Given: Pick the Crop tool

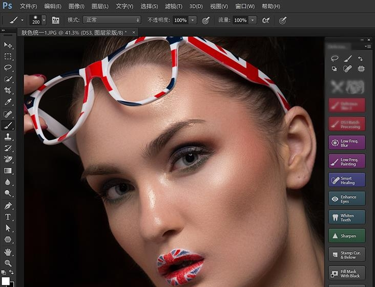Looking at the screenshot, I should click(8, 91).
